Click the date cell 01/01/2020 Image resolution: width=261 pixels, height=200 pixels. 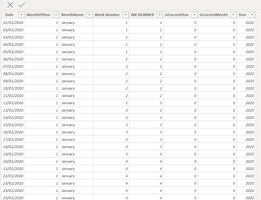tap(13, 22)
